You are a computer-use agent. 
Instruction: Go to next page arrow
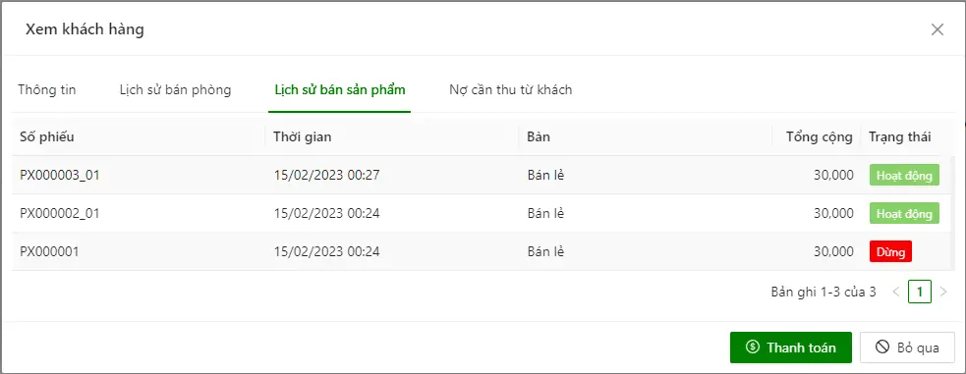pos(943,292)
